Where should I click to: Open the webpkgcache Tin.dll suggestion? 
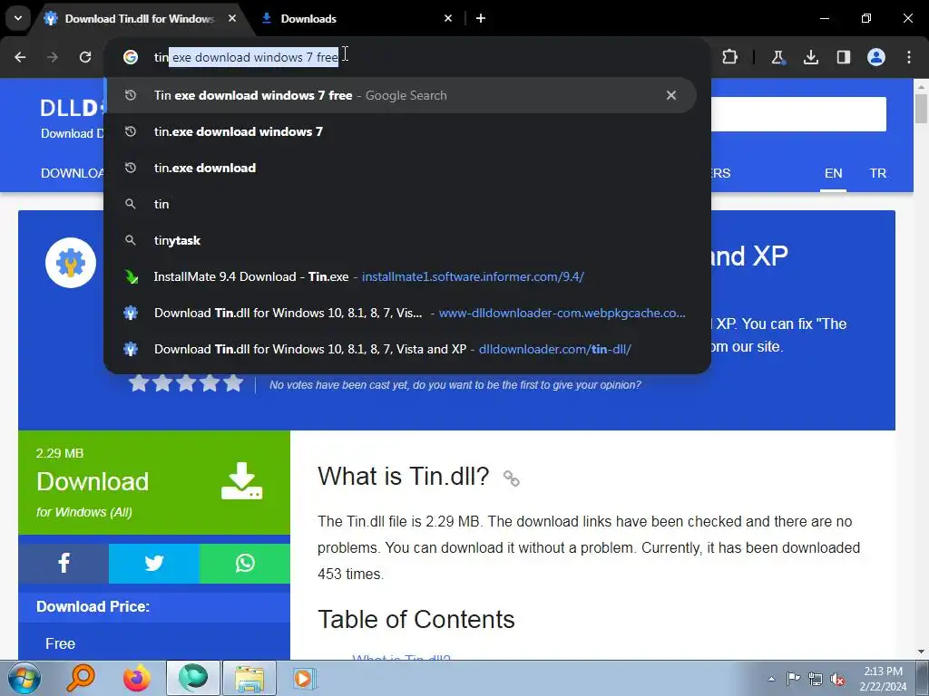(x=400, y=313)
